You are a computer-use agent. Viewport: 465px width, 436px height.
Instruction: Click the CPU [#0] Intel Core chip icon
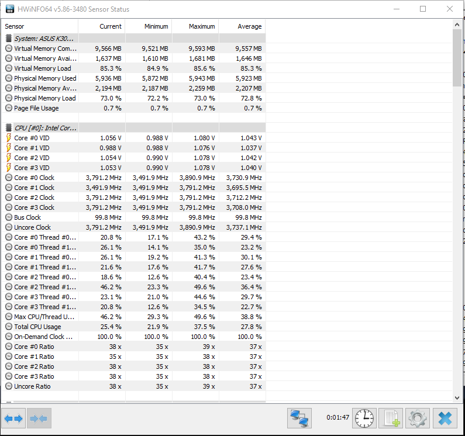click(x=9, y=128)
